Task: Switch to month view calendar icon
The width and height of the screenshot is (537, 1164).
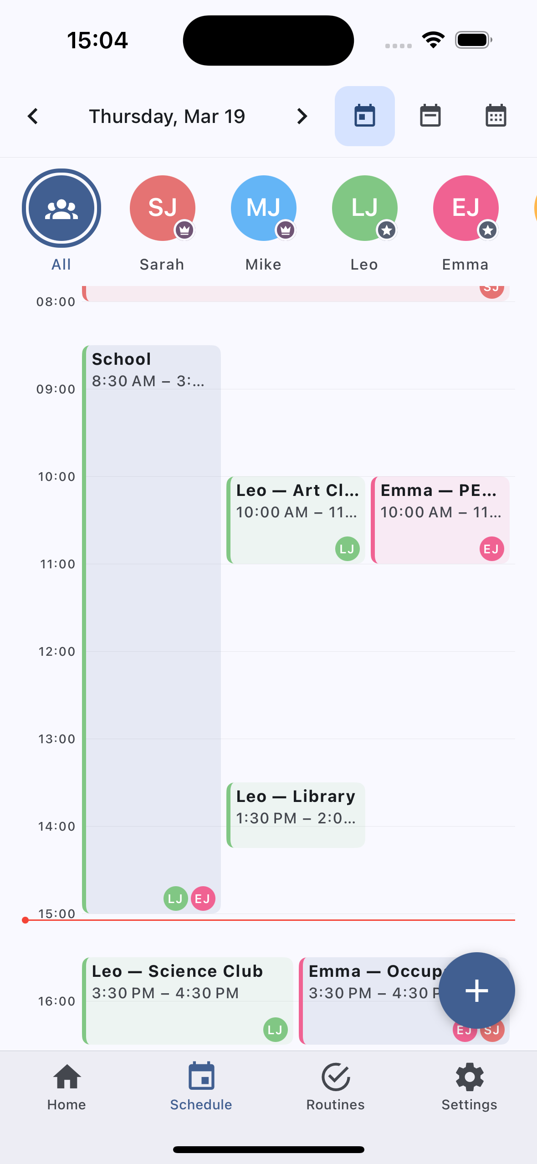Action: pyautogui.click(x=496, y=116)
